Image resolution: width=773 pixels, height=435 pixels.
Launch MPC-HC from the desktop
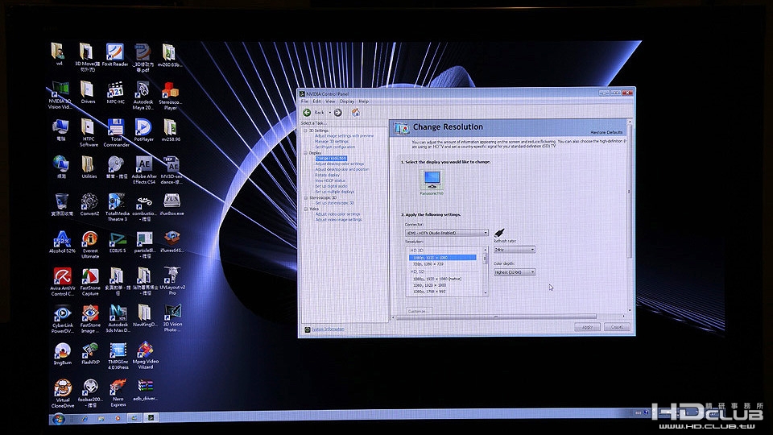tap(116, 93)
